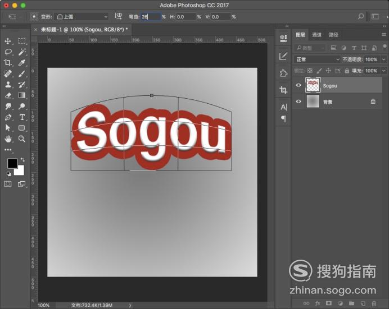Filter layers by smart objects
This screenshot has width=389, height=309.
374,48
